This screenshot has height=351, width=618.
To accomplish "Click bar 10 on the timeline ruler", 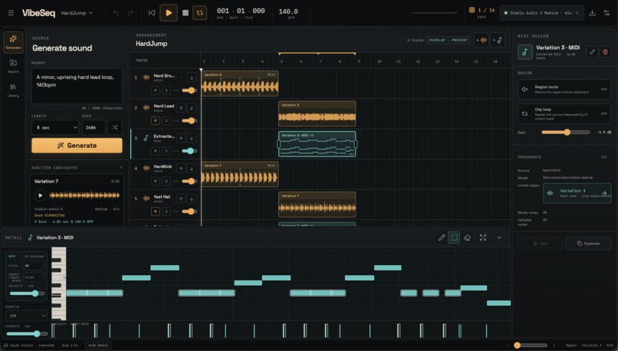I will point(379,61).
